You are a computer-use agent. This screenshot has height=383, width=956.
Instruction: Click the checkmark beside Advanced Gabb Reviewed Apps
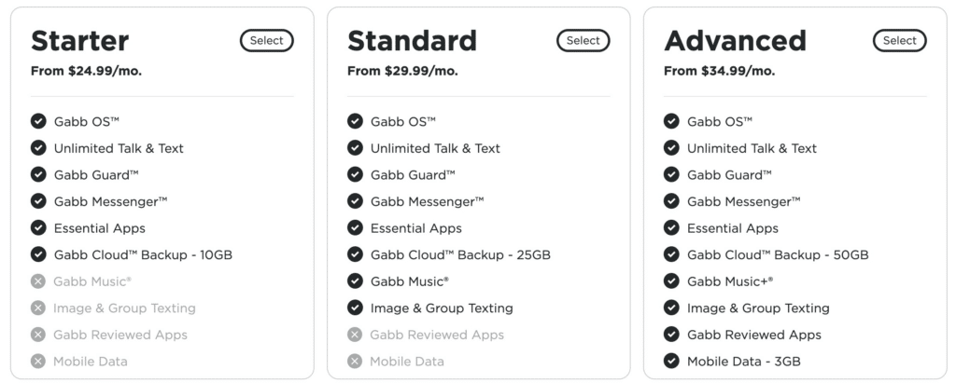pyautogui.click(x=671, y=335)
